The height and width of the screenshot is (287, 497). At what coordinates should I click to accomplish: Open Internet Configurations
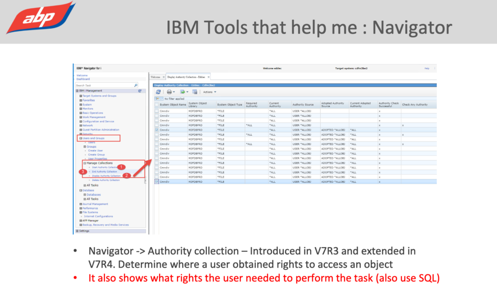tap(98, 216)
